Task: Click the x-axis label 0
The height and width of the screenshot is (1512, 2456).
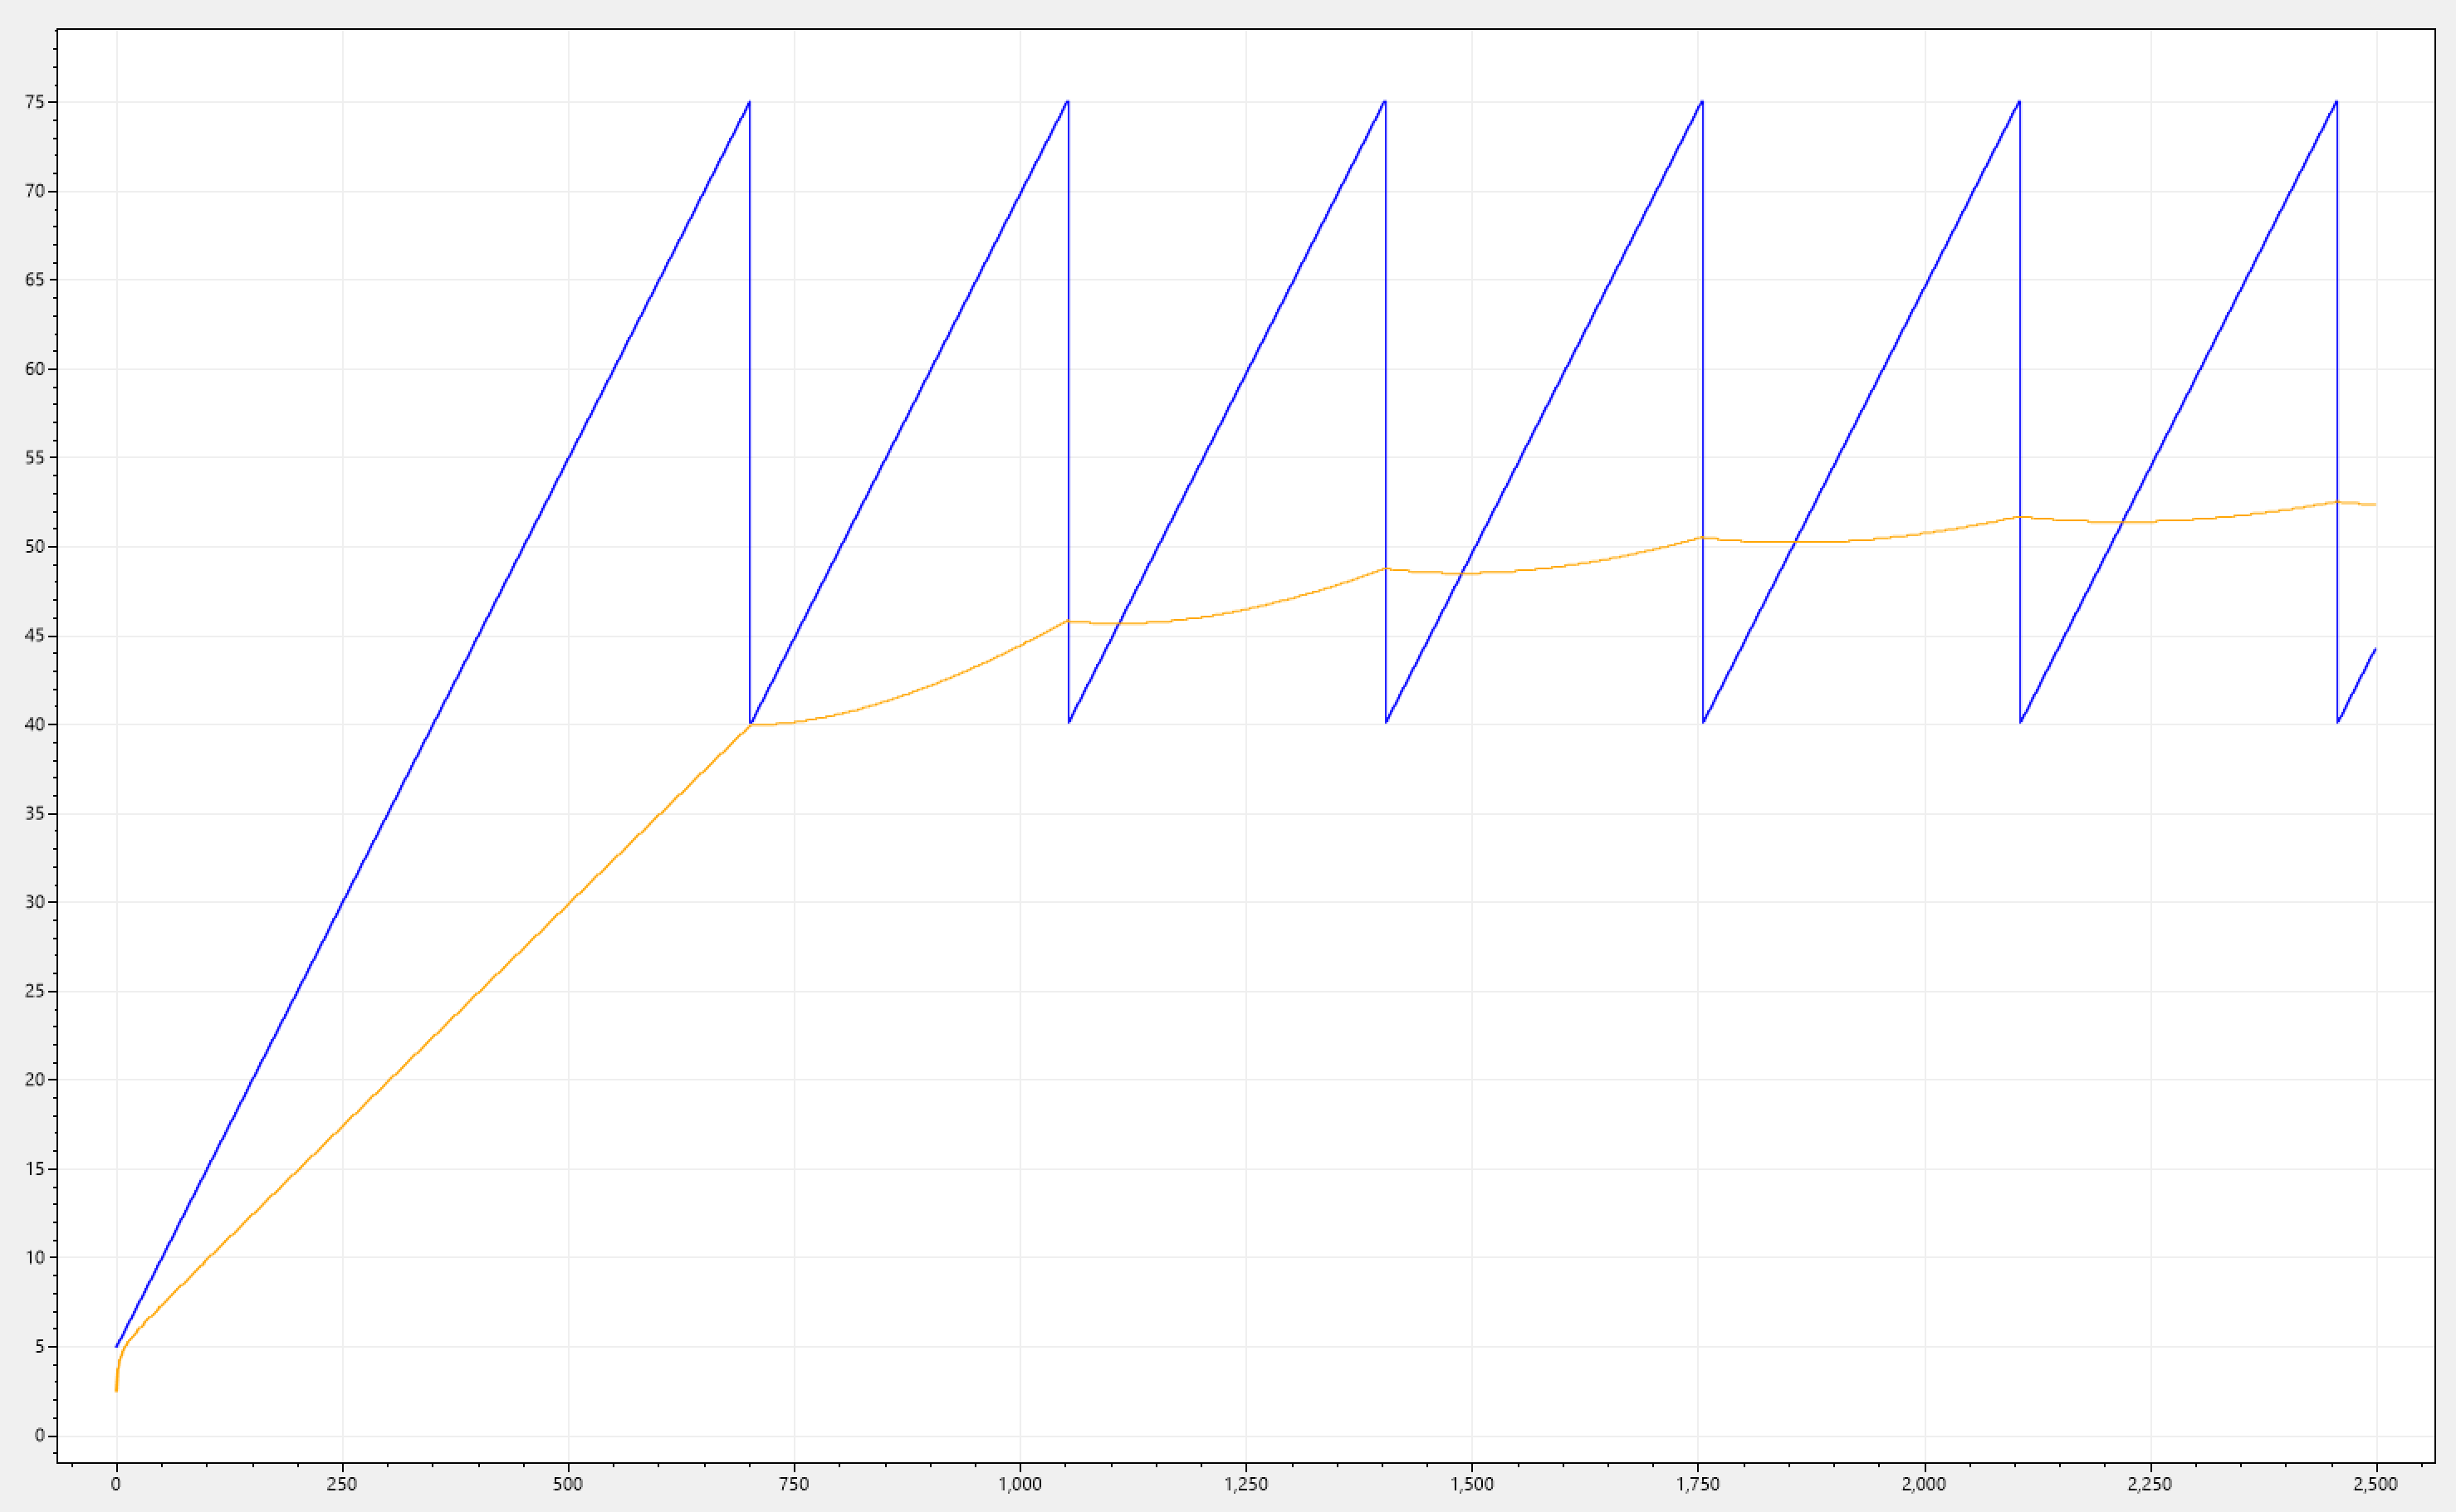Action: click(116, 1484)
